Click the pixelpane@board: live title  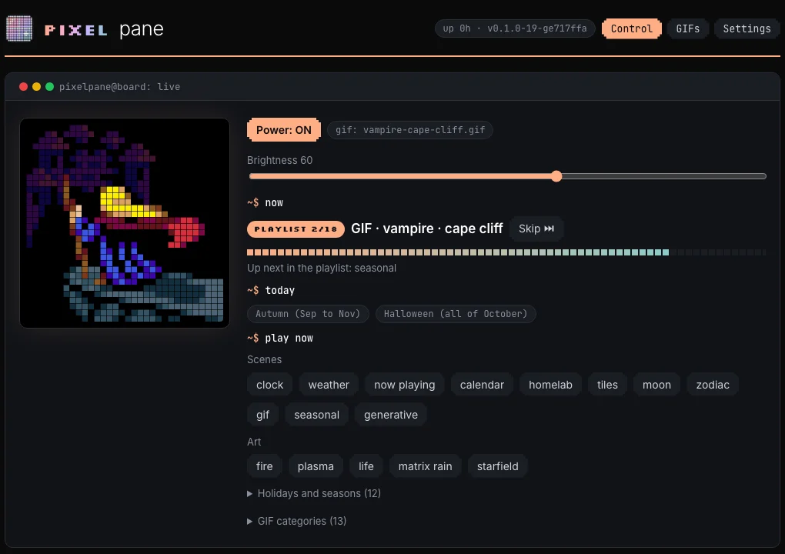point(119,87)
